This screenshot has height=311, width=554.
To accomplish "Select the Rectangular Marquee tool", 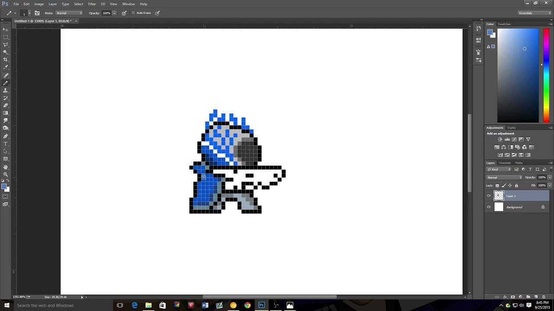I will [x=6, y=37].
